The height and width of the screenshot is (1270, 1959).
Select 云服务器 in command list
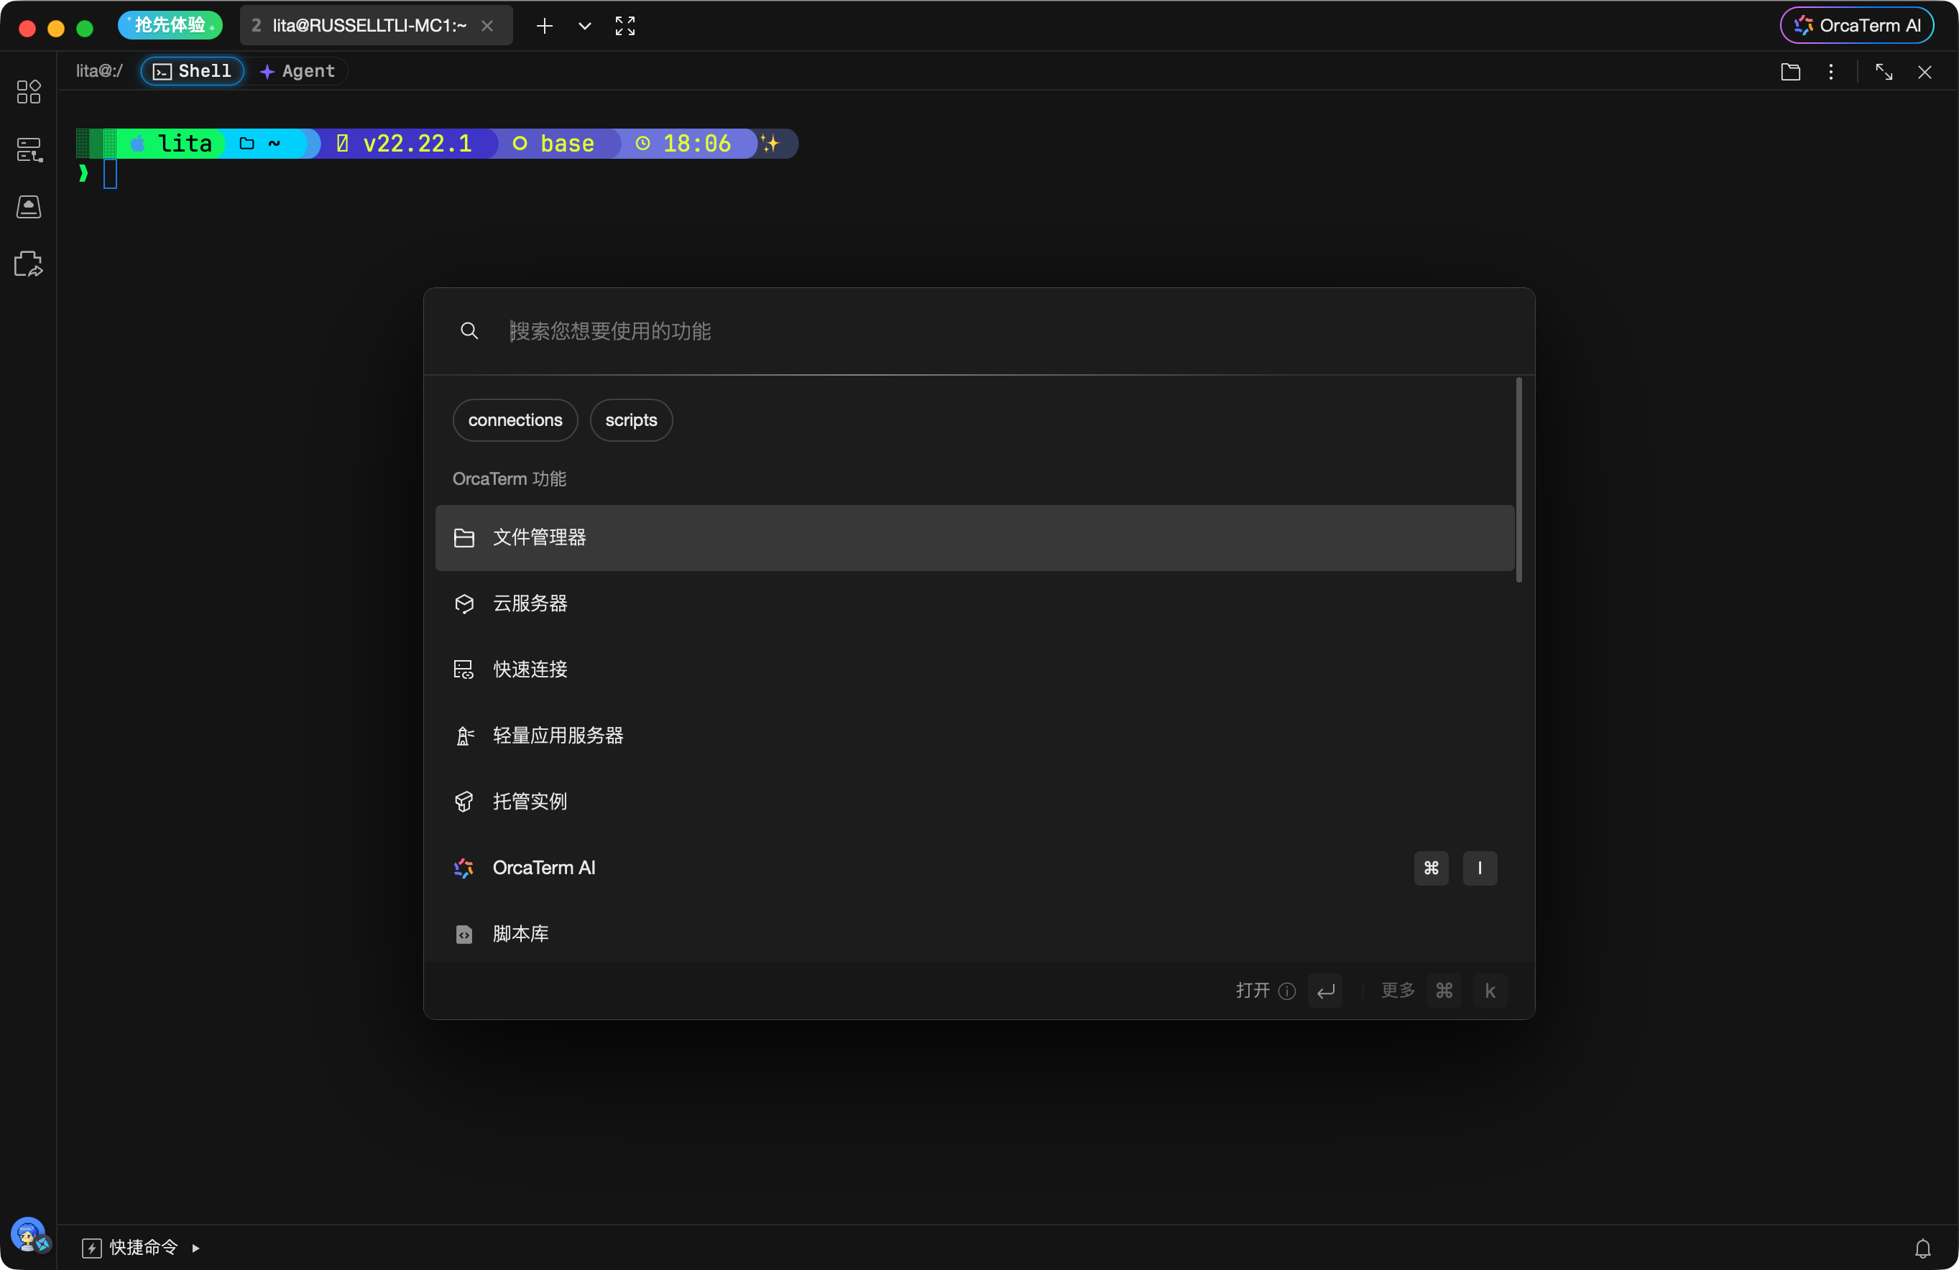pyautogui.click(x=974, y=603)
